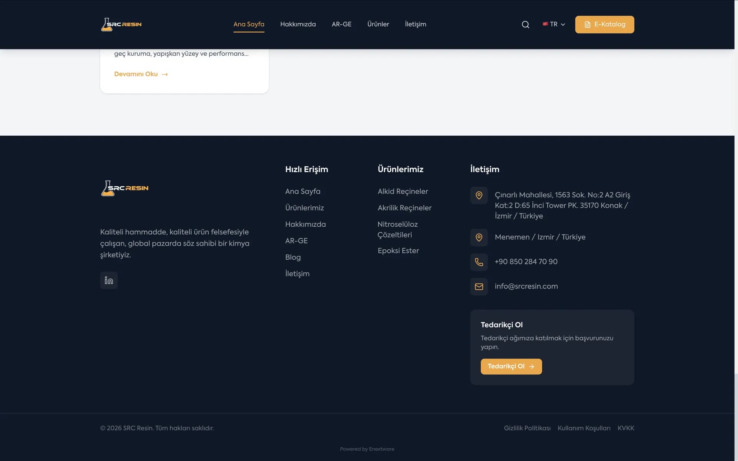Viewport: 738px width, 461px height.
Task: Open the Ürünler navigation menu
Action: tap(378, 24)
